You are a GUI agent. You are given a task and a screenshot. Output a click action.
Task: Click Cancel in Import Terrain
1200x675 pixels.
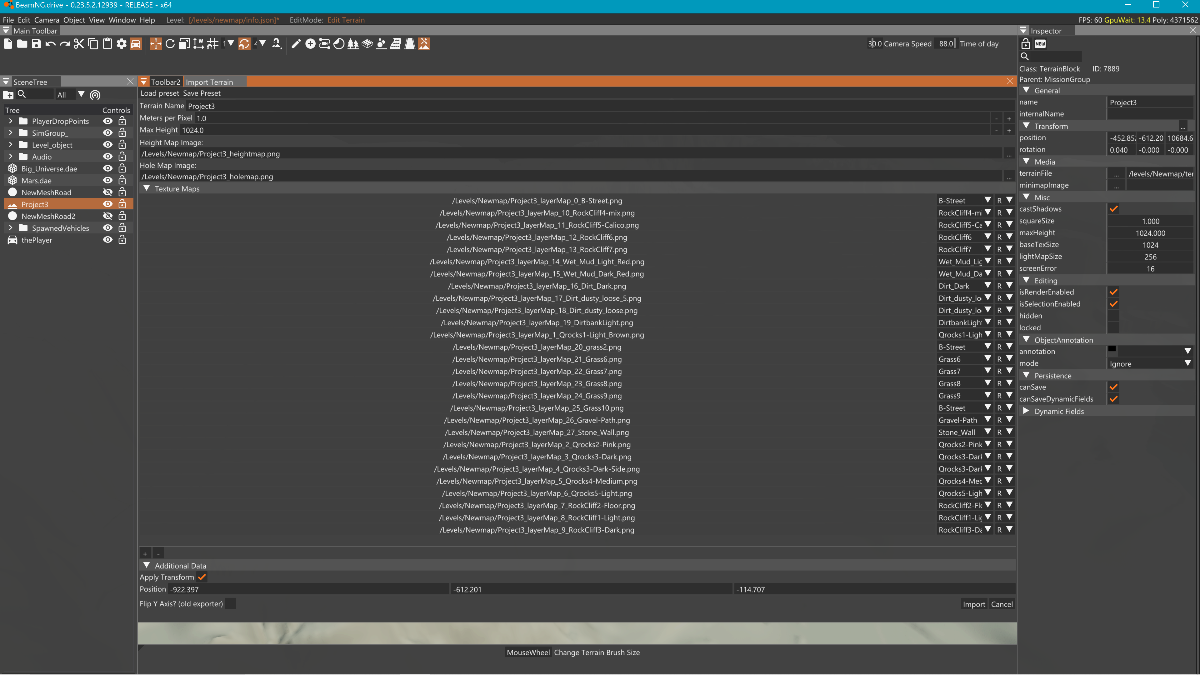click(x=1002, y=604)
